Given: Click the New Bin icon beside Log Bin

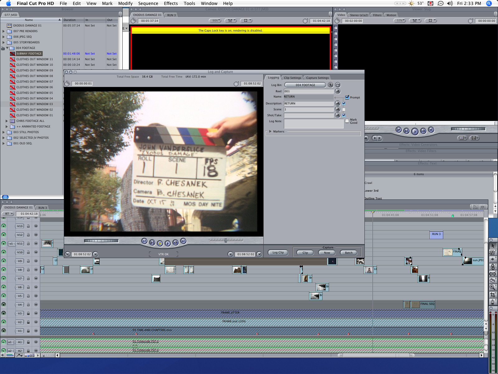Looking at the screenshot, I should pos(338,85).
